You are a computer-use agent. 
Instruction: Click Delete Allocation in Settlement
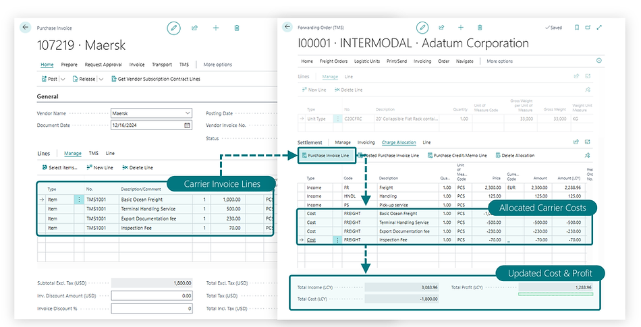pos(515,156)
